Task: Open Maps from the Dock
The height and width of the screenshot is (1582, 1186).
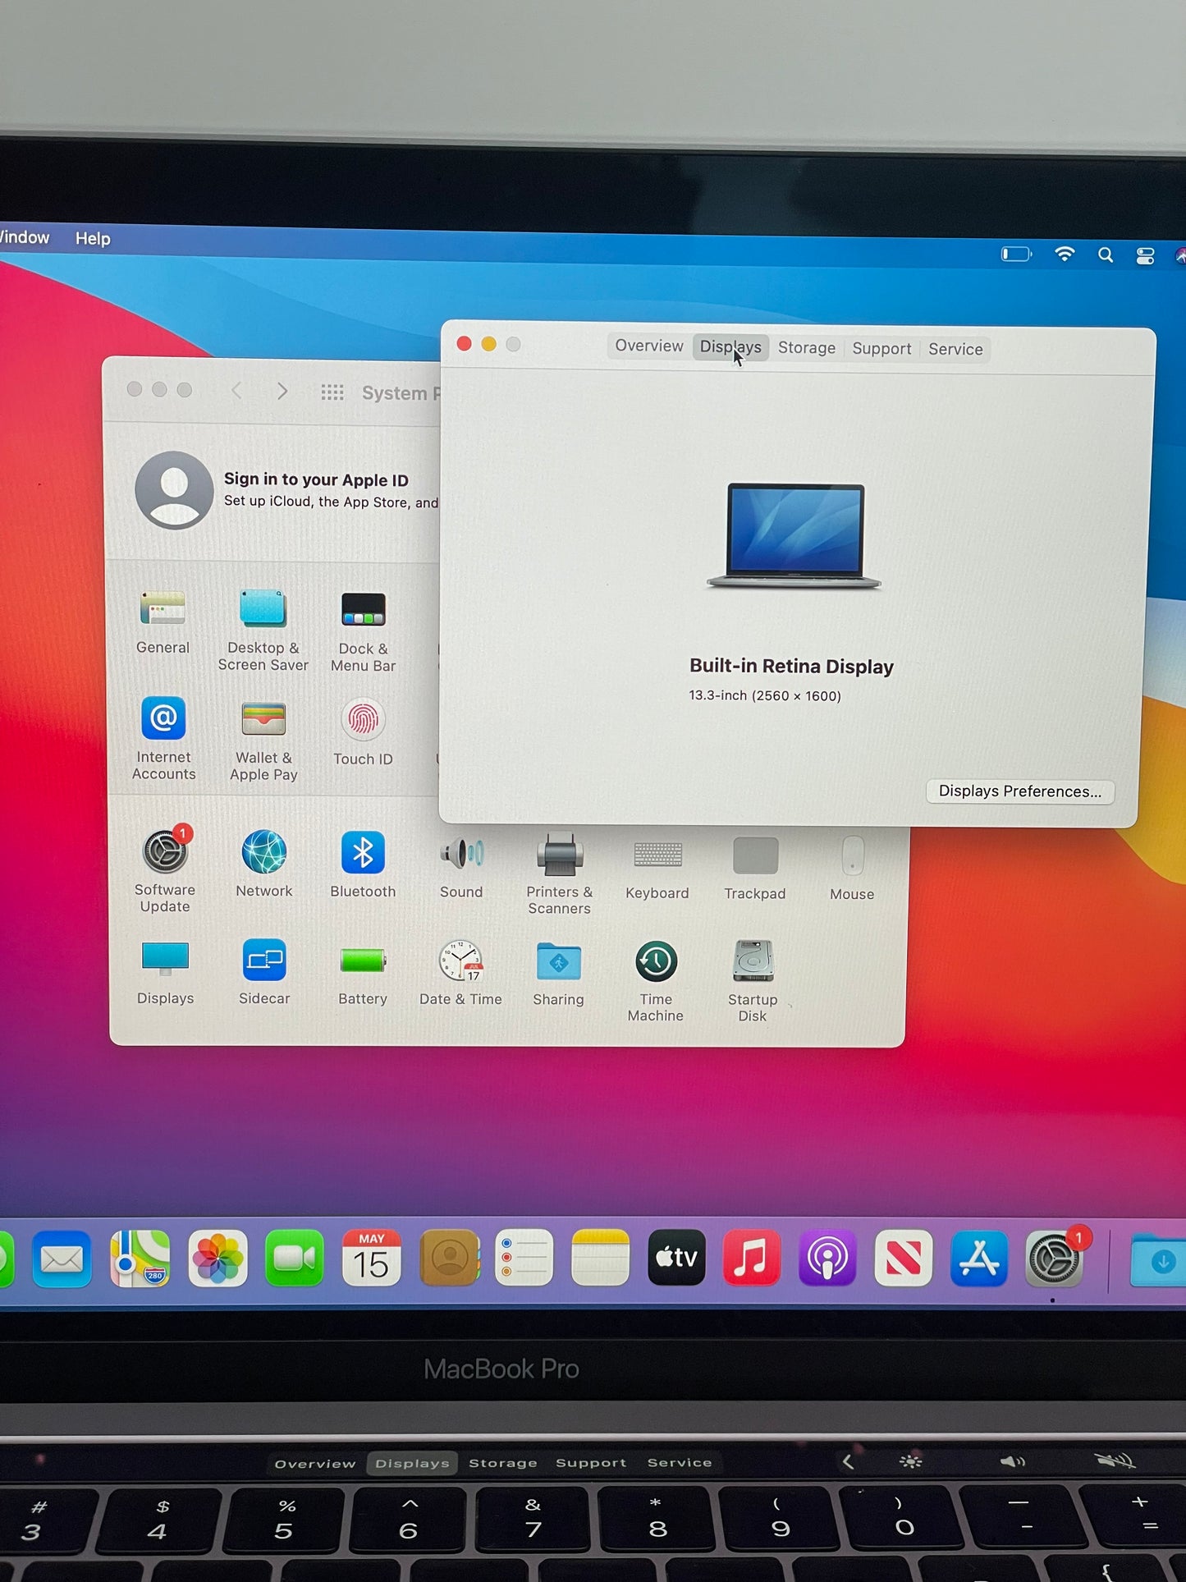Action: coord(140,1258)
